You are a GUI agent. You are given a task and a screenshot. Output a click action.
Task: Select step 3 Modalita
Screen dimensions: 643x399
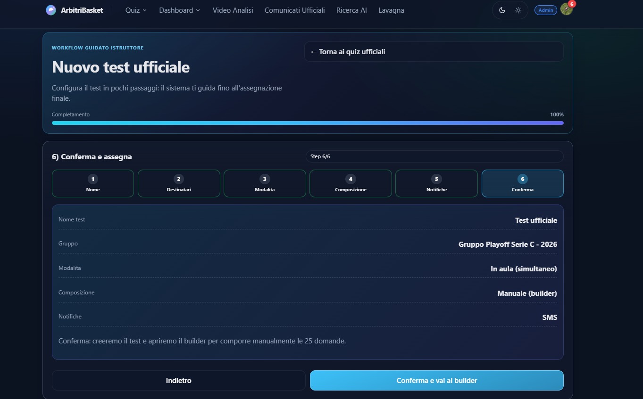click(265, 184)
